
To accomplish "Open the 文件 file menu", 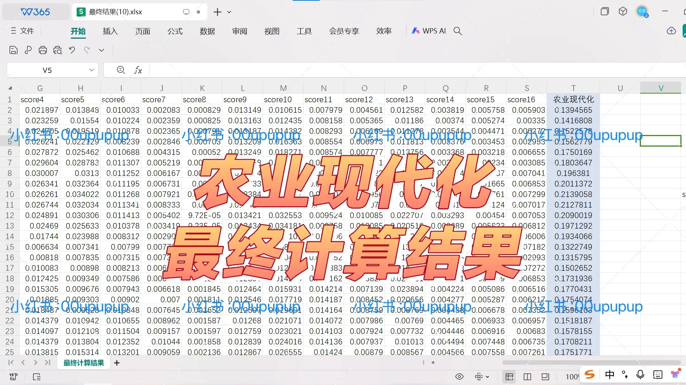I will coord(23,31).
